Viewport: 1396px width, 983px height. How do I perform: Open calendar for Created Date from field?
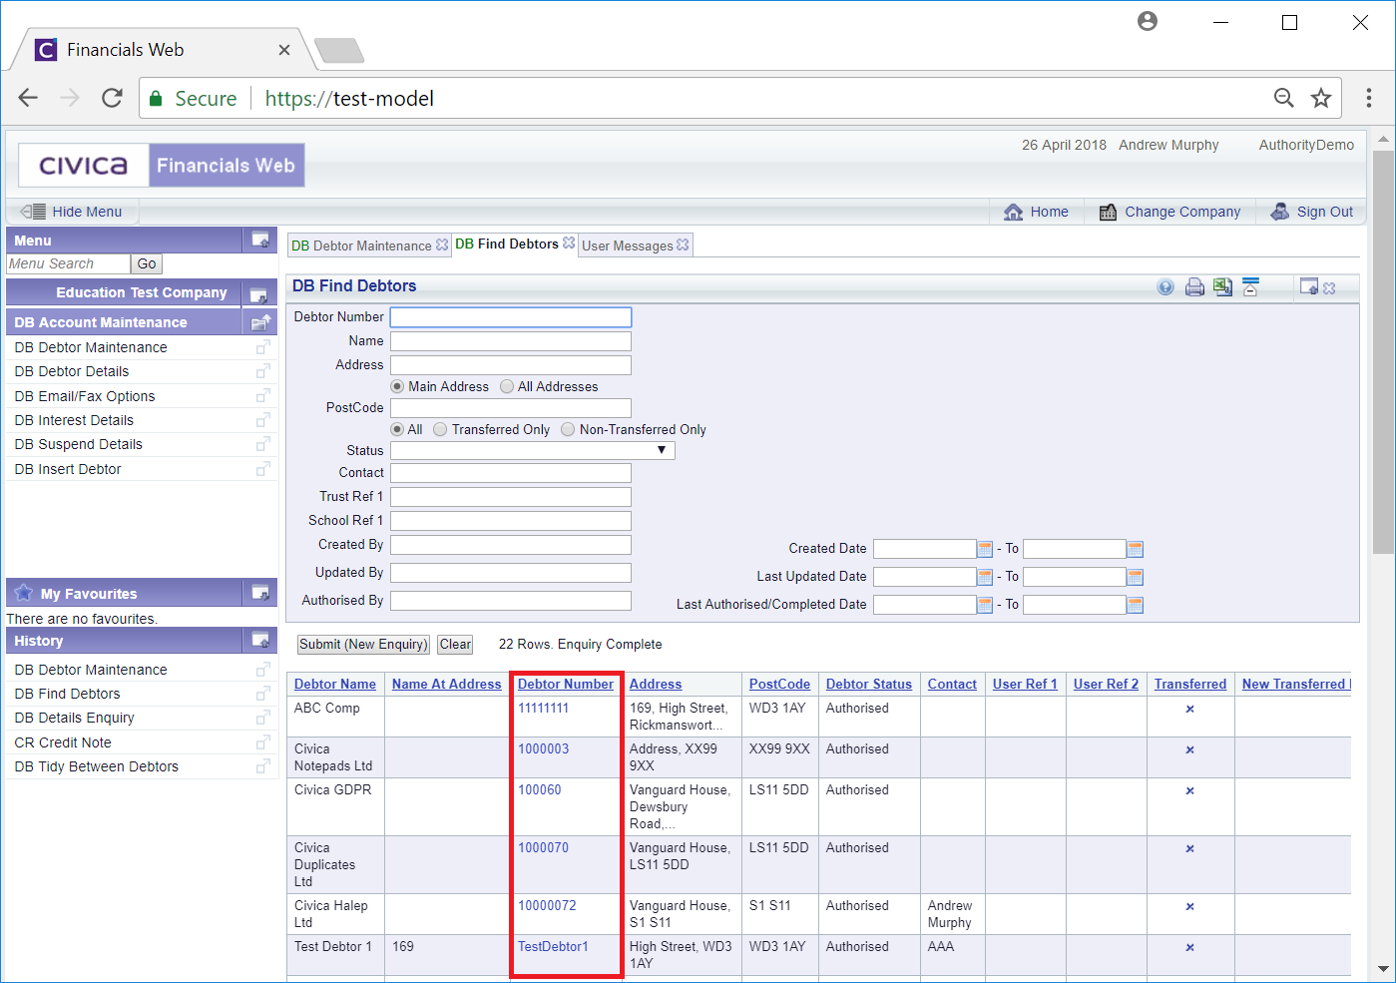985,549
